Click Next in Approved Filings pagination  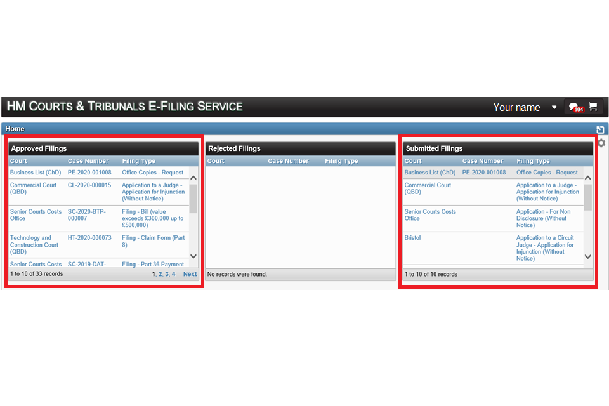[x=190, y=274]
